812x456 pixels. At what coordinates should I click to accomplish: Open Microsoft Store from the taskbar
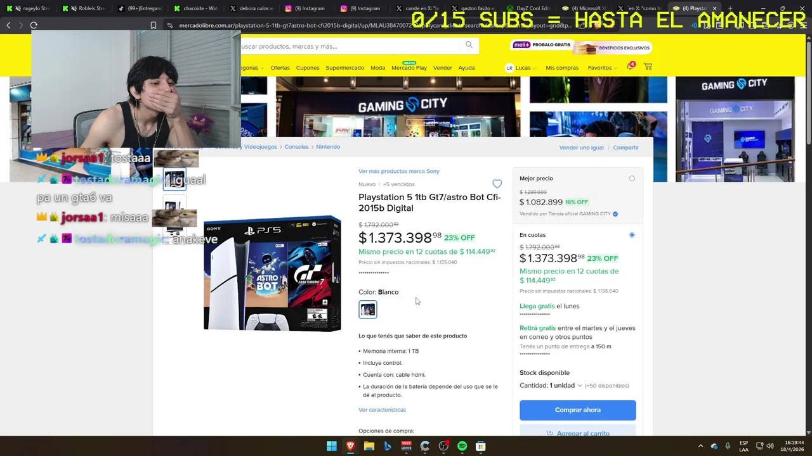[x=481, y=446]
